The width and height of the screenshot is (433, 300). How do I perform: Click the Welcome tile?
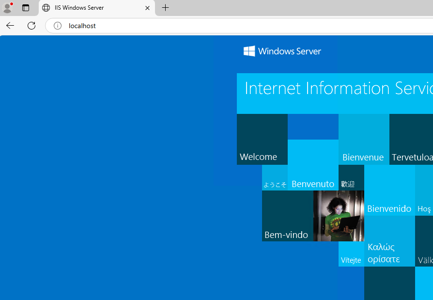pyautogui.click(x=262, y=139)
